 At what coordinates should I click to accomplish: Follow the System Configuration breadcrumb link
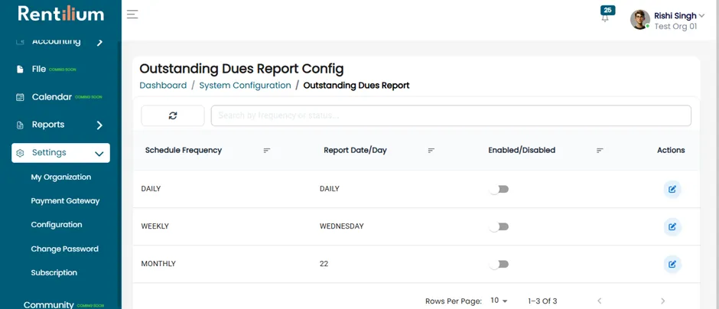click(x=245, y=85)
